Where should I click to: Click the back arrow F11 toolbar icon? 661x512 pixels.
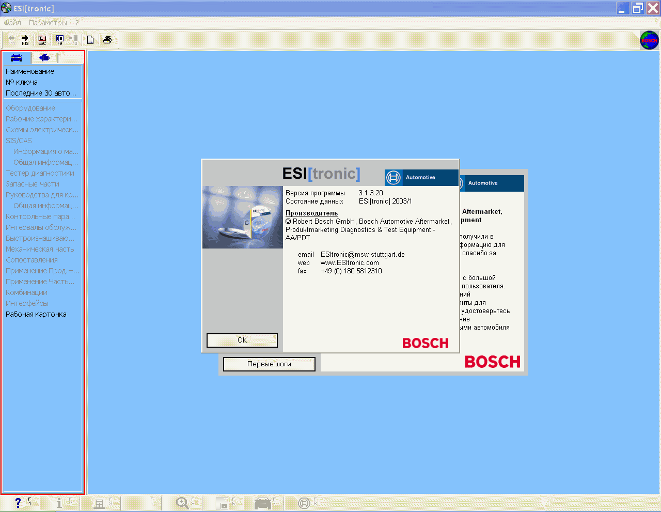[11, 39]
